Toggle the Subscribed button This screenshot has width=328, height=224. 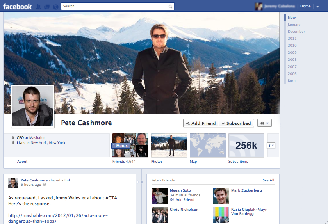[x=236, y=123]
